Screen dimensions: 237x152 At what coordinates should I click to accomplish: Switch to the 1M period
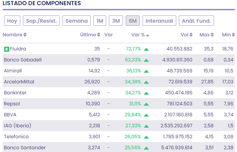(x=100, y=21)
